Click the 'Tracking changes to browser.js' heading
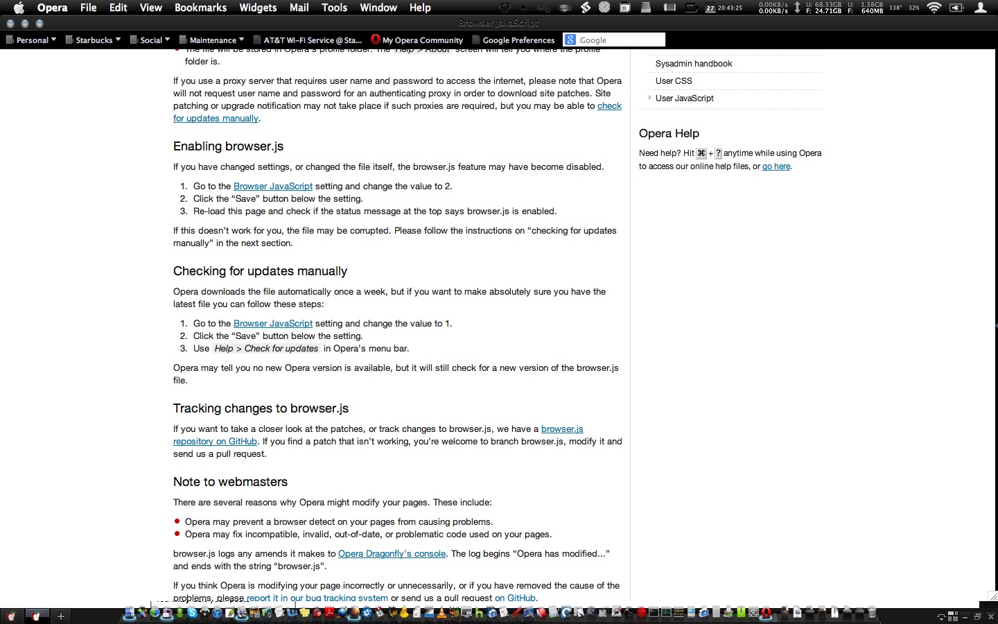The image size is (998, 624). pyautogui.click(x=261, y=408)
